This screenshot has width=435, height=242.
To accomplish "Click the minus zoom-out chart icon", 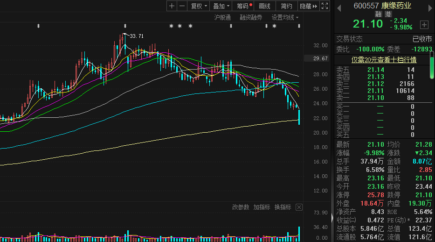I will 182,6.
